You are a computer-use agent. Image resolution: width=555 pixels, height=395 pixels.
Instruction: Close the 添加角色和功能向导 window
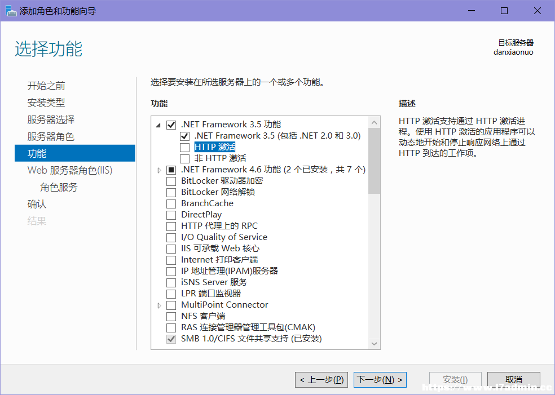click(x=538, y=11)
